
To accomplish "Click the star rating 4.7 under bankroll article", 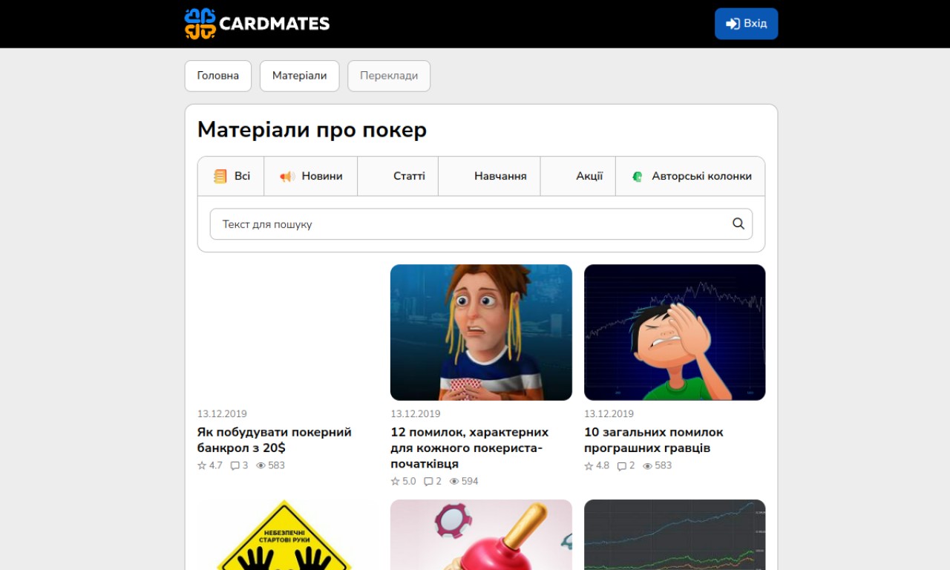I will tap(210, 465).
